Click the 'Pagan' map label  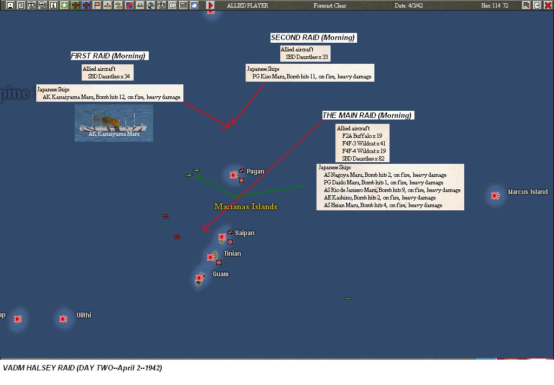[x=255, y=171]
